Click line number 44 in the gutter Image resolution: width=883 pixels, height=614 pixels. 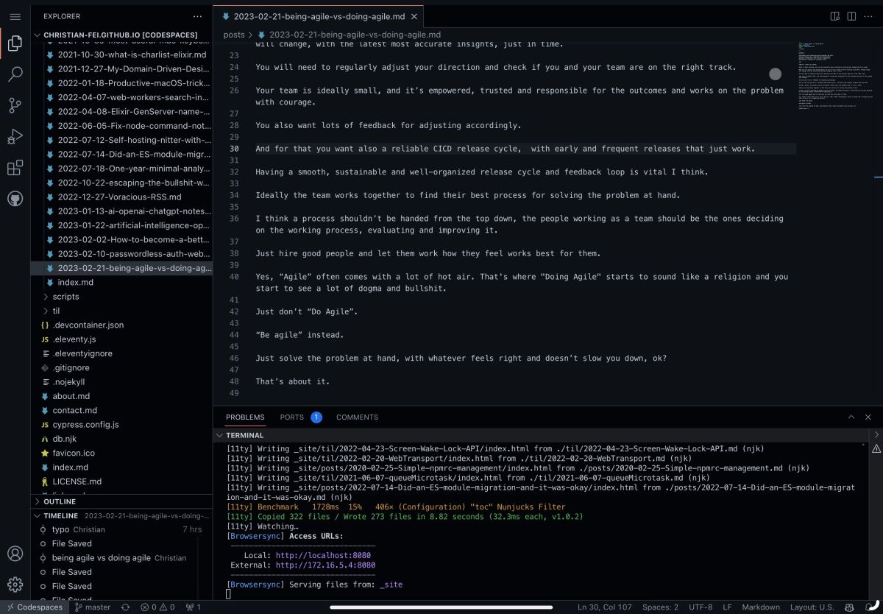234,335
